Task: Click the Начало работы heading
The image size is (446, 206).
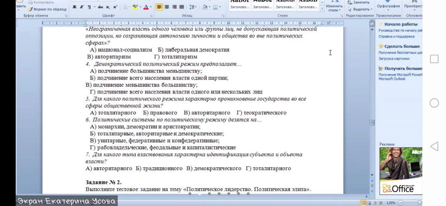Action: coord(401,24)
